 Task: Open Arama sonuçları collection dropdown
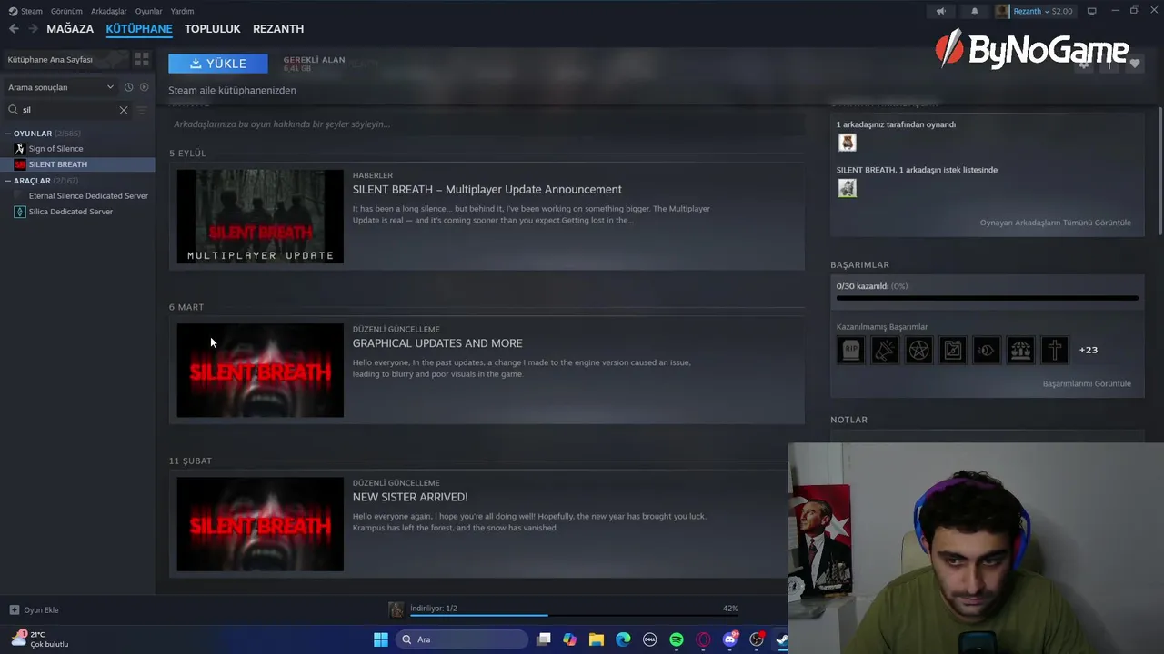pos(61,87)
